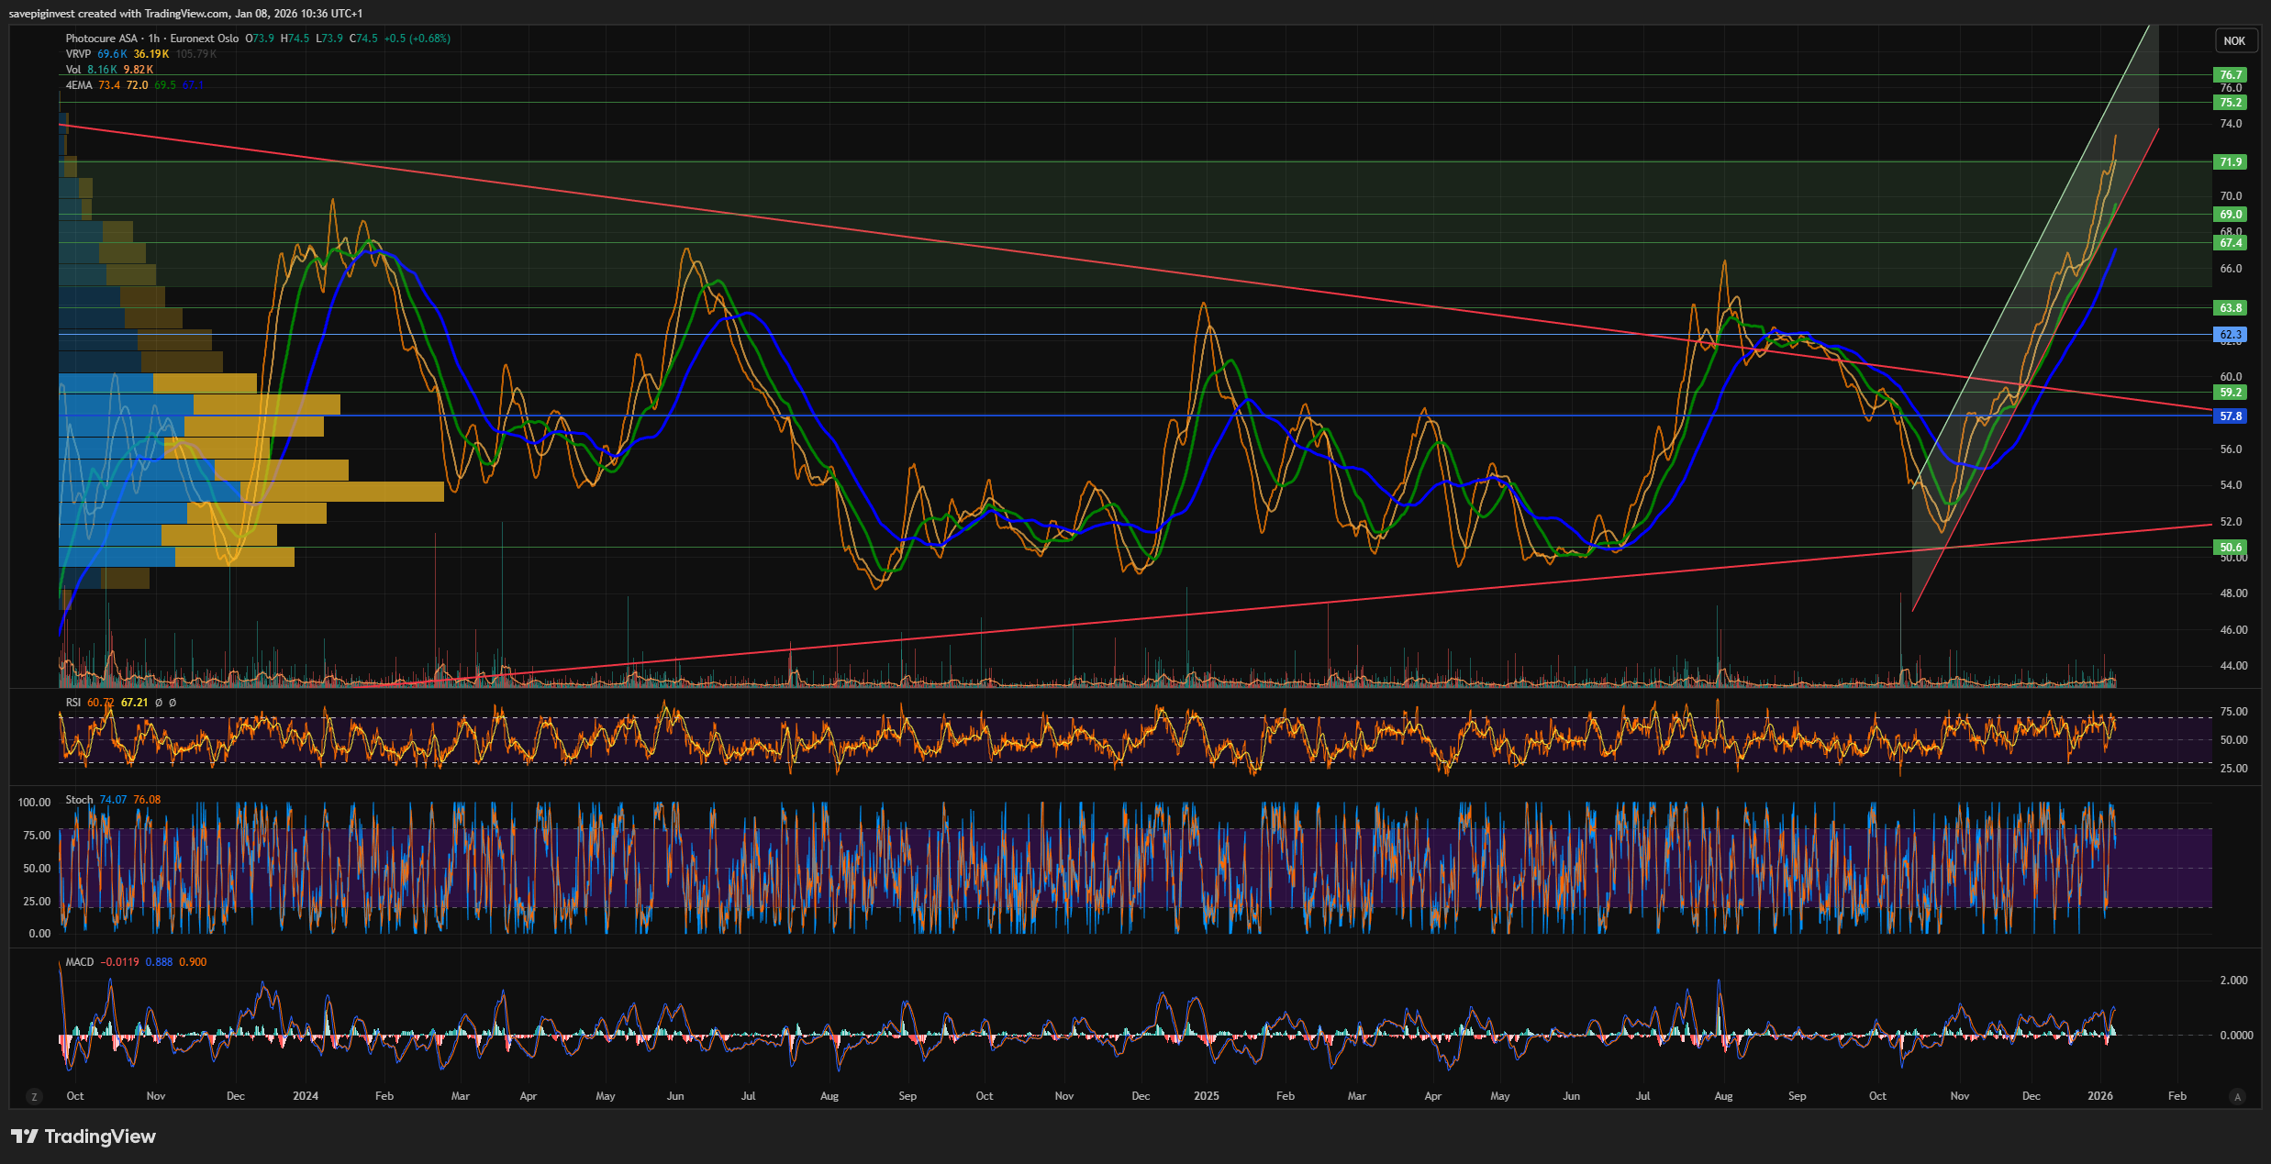The width and height of the screenshot is (2271, 1164).
Task: Click the TradingView logo
Action: (83, 1136)
